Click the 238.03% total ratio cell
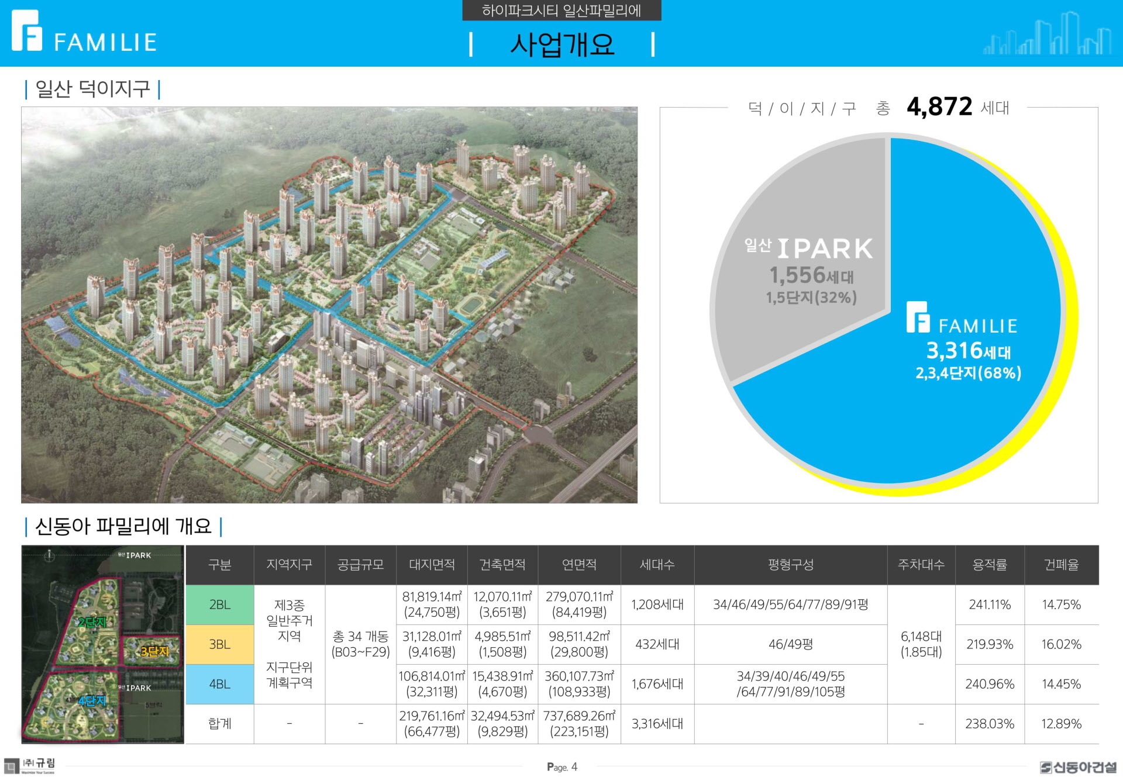Screen dimensions: 1123x777 [990, 724]
